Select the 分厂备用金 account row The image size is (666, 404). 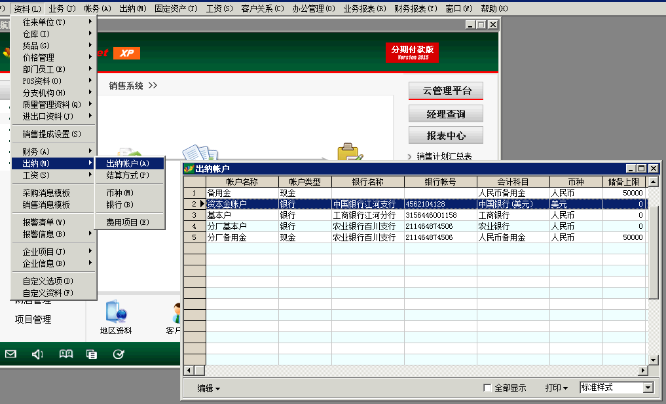coord(415,237)
